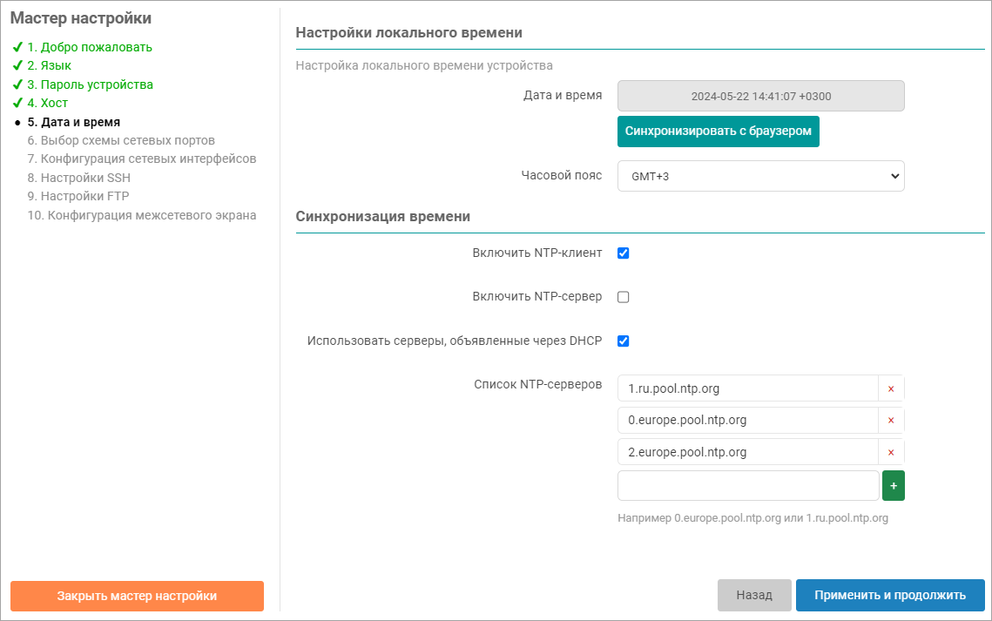Image resolution: width=992 pixels, height=621 pixels.
Task: Uncheck use DHCP-announced servers option
Action: [623, 341]
